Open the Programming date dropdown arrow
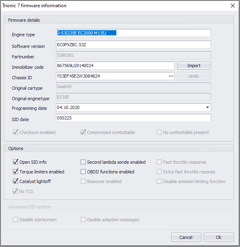 pos(207,107)
